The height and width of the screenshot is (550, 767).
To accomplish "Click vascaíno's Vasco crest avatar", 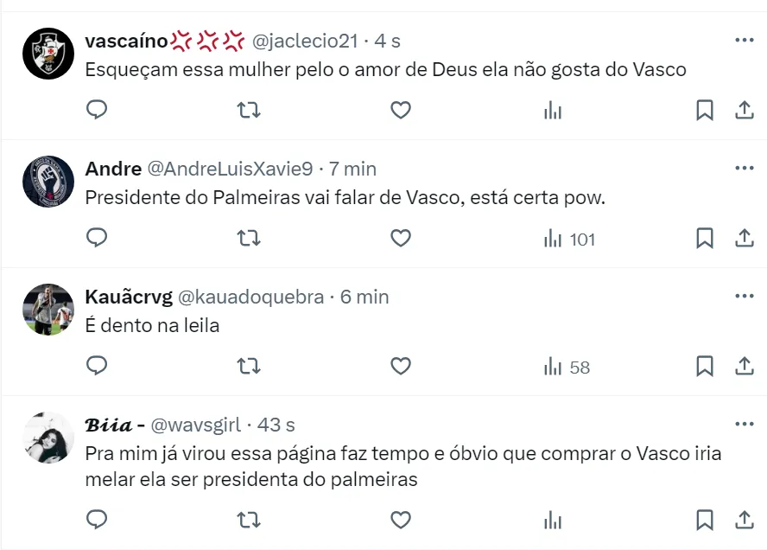I will click(48, 54).
